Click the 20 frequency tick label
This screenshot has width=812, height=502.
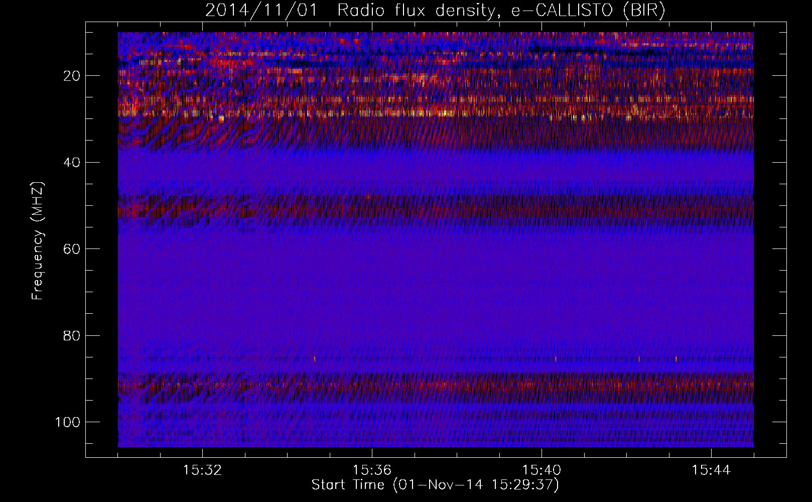tap(72, 76)
